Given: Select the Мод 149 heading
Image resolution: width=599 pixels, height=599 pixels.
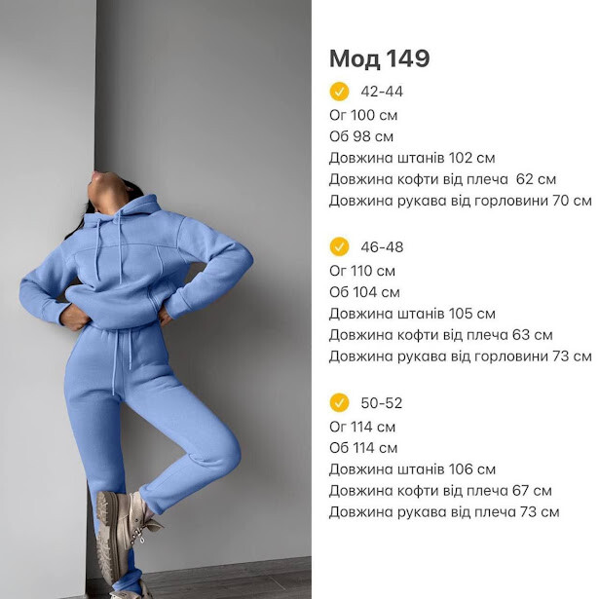Looking at the screenshot, I should click(x=379, y=58).
